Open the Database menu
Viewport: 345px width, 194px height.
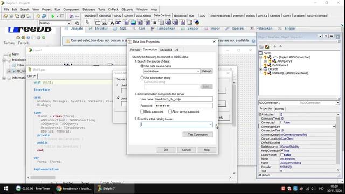point(88,10)
